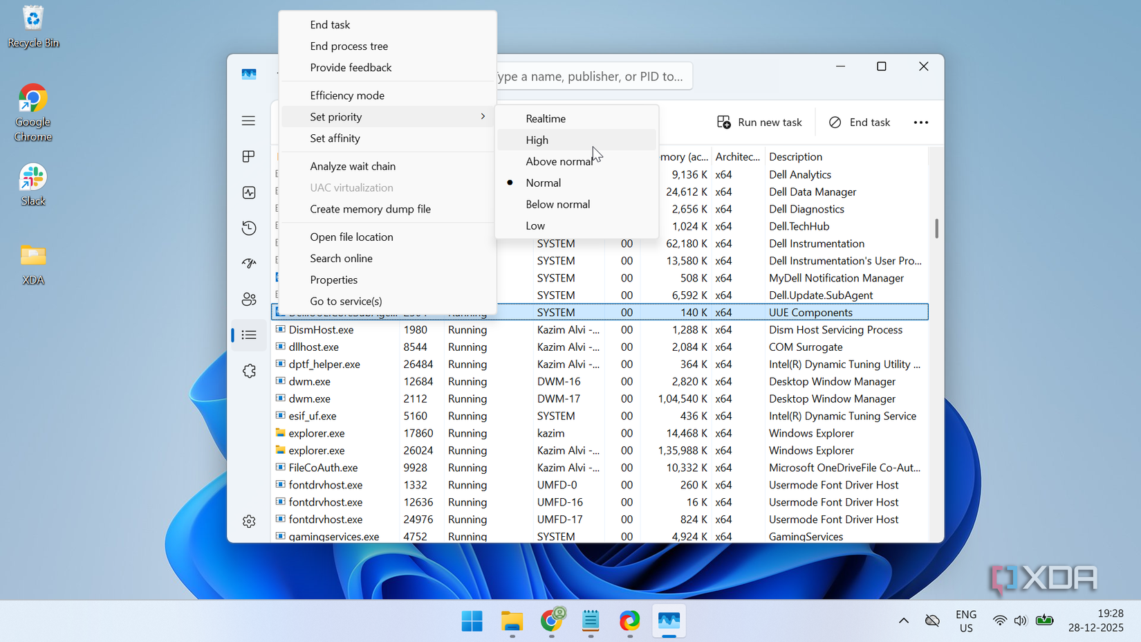Choose Search online entry
Viewport: 1141px width, 642px height.
387,258
